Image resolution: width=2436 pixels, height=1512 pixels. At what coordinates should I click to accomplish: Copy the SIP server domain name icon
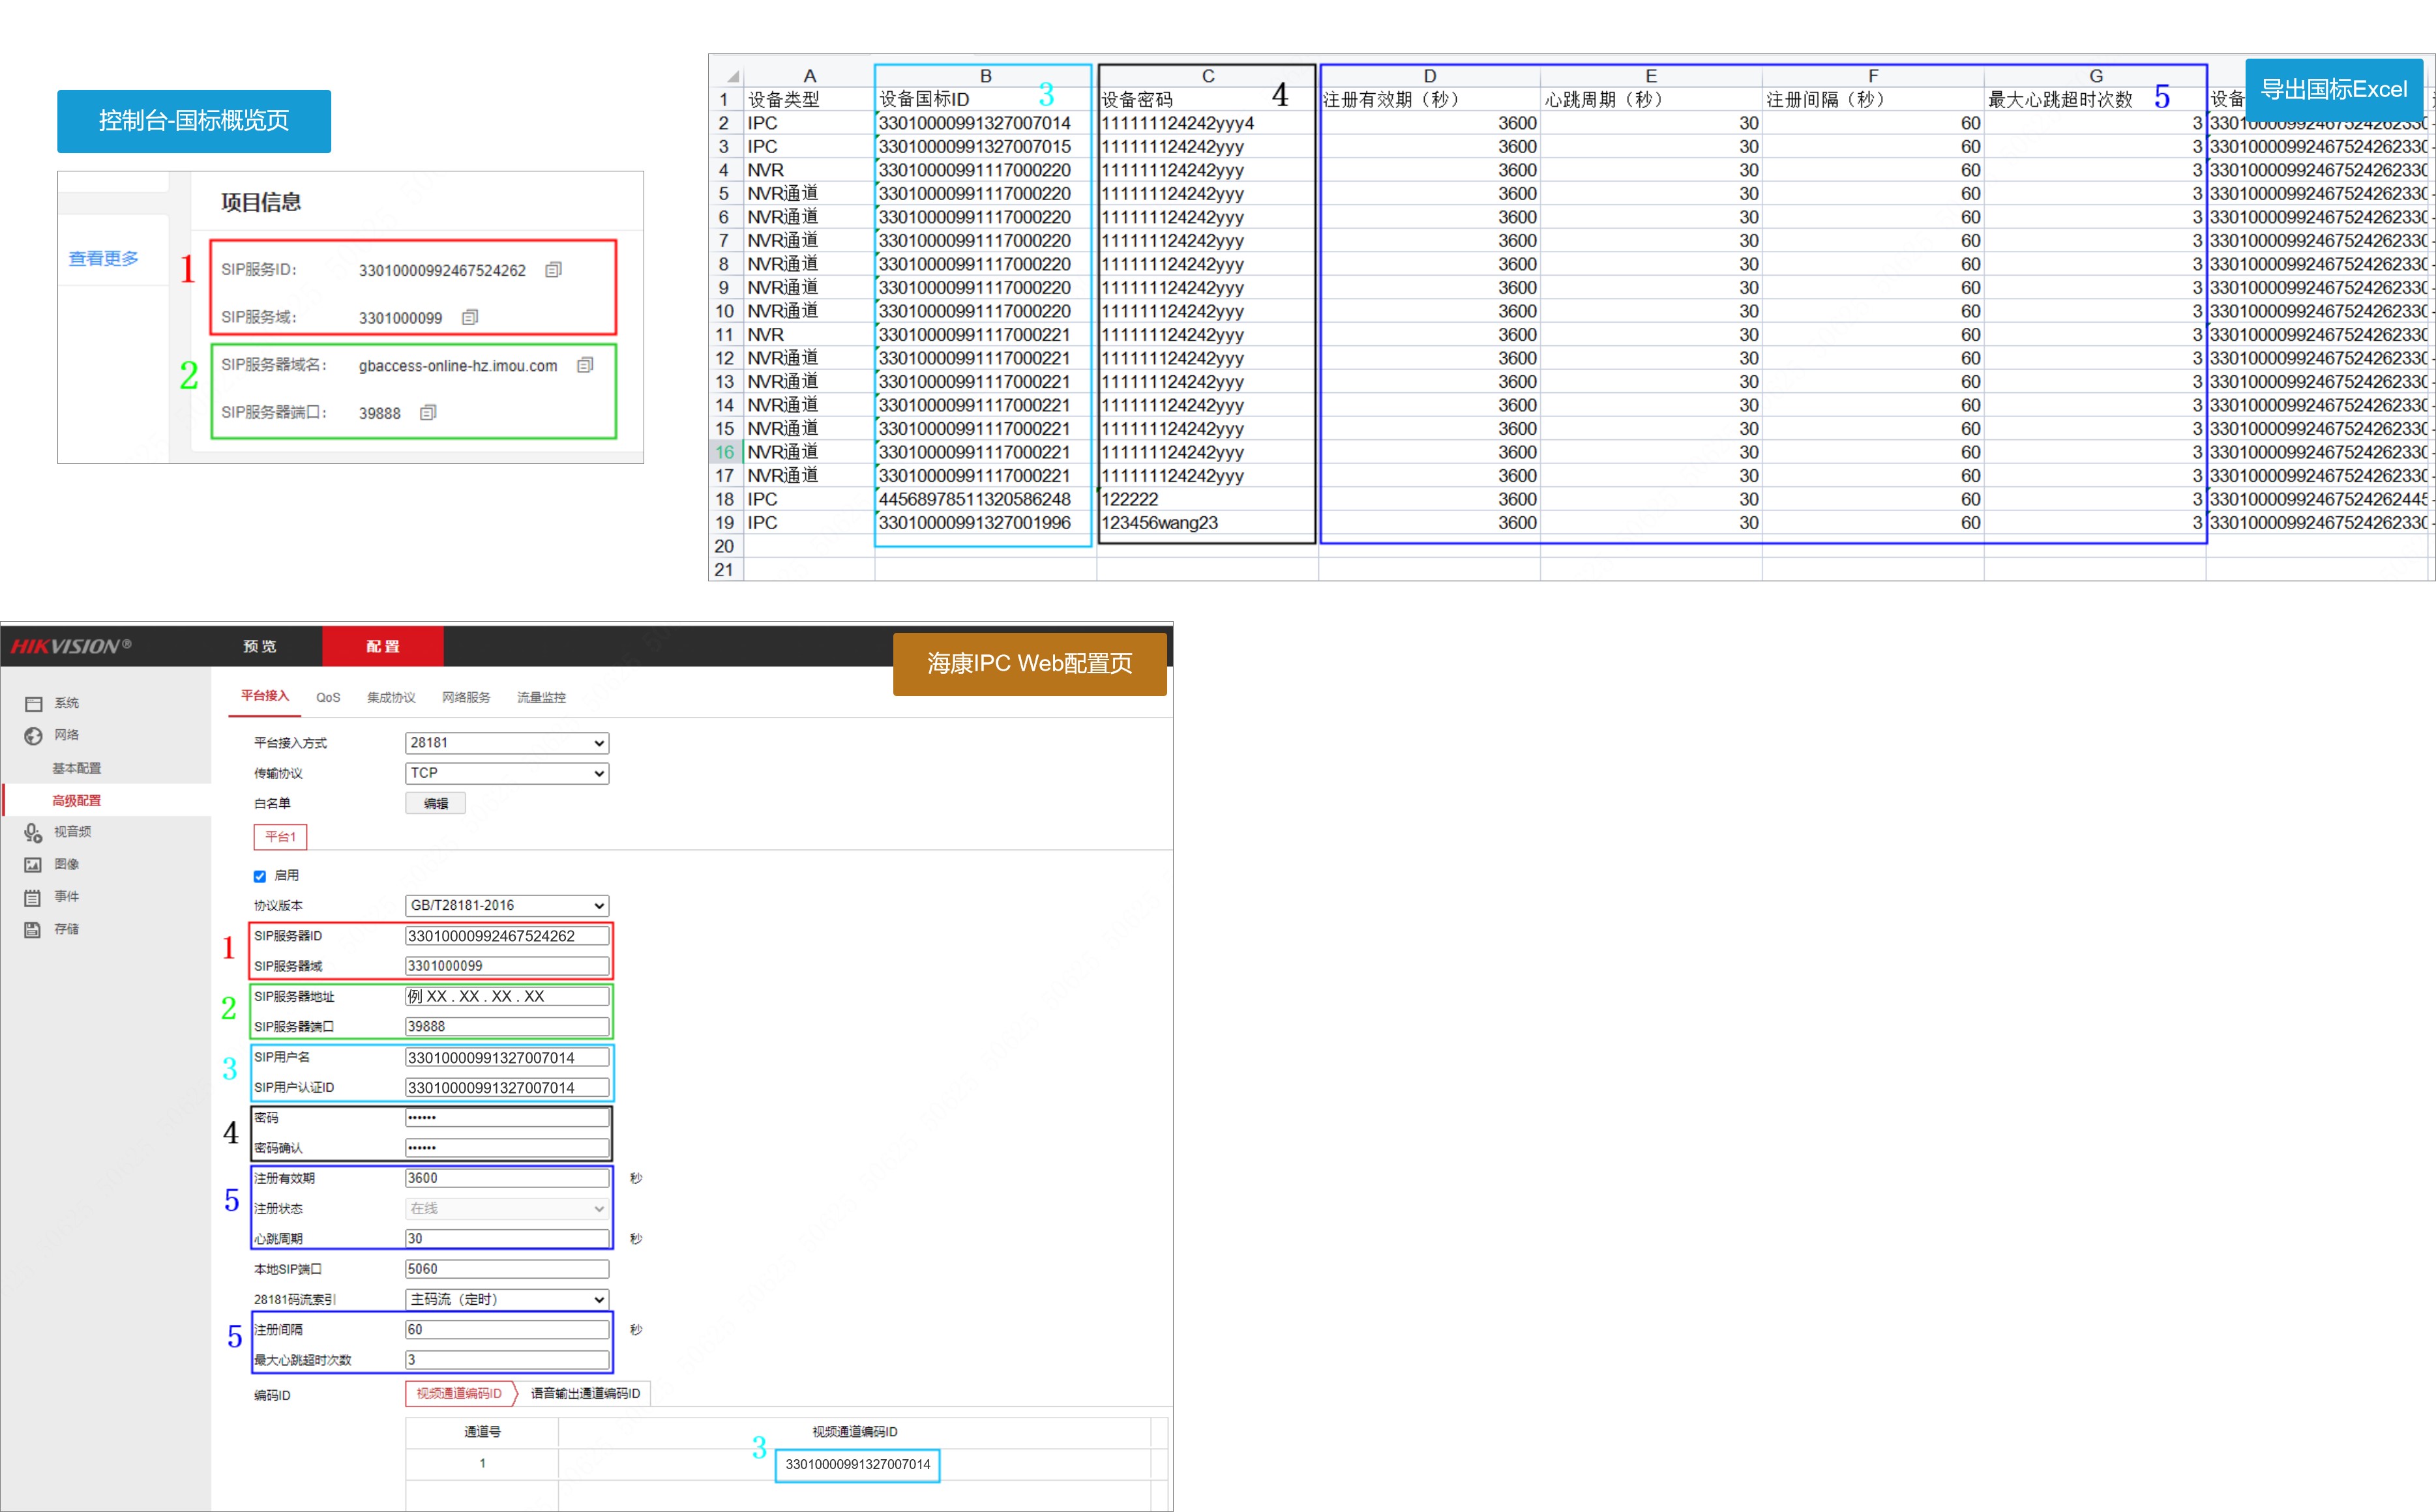(586, 365)
